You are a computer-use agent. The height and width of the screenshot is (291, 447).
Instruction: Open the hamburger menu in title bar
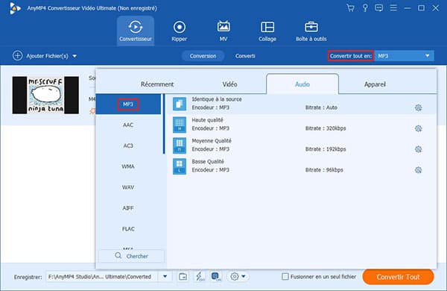[x=393, y=7]
